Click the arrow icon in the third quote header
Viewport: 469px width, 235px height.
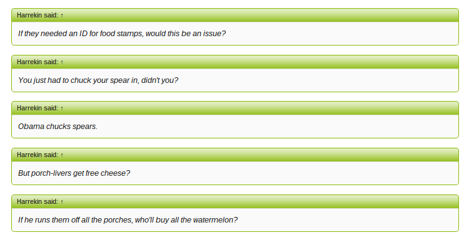pos(62,108)
